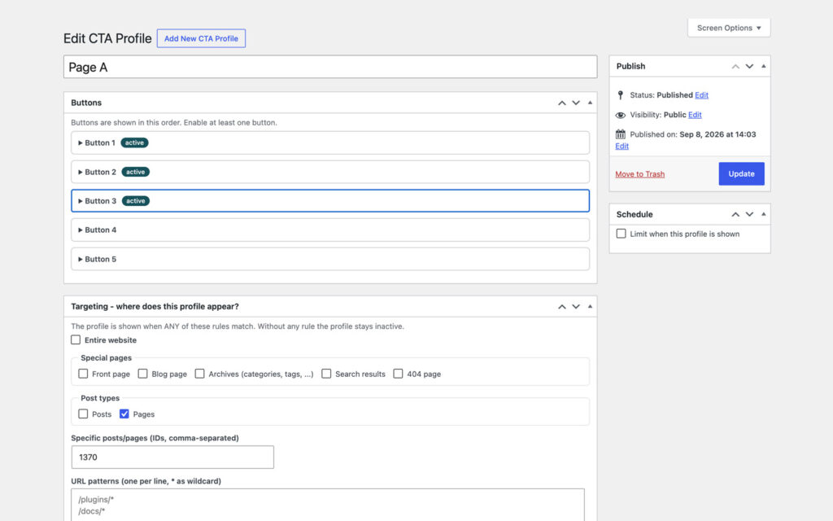Image resolution: width=833 pixels, height=521 pixels.
Task: Click the status pin icon in Publish
Action: [x=620, y=95]
